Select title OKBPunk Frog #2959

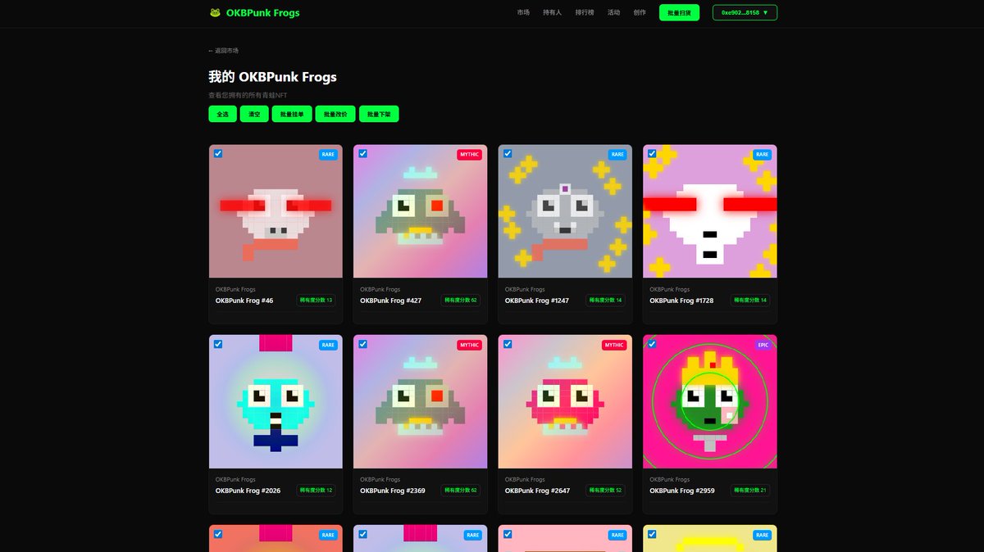point(682,491)
